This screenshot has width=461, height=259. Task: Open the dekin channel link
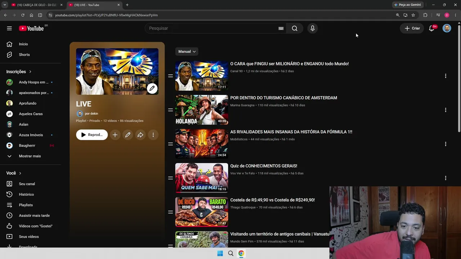(91, 114)
